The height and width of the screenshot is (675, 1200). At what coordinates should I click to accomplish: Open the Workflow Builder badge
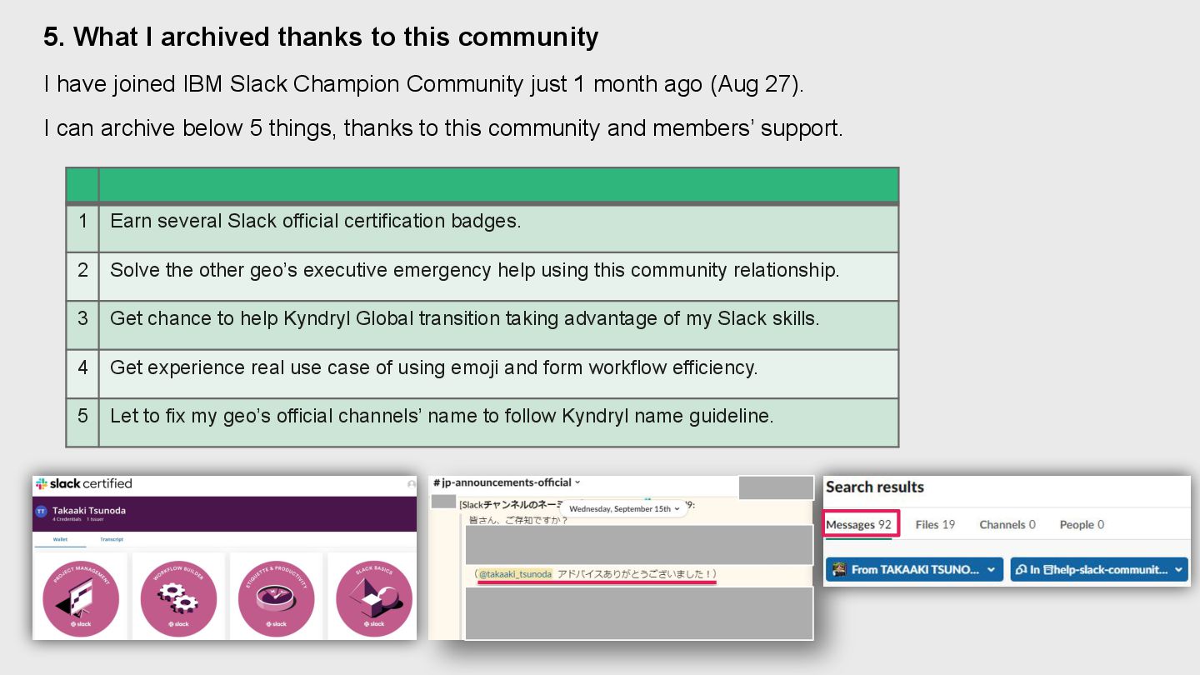178,598
